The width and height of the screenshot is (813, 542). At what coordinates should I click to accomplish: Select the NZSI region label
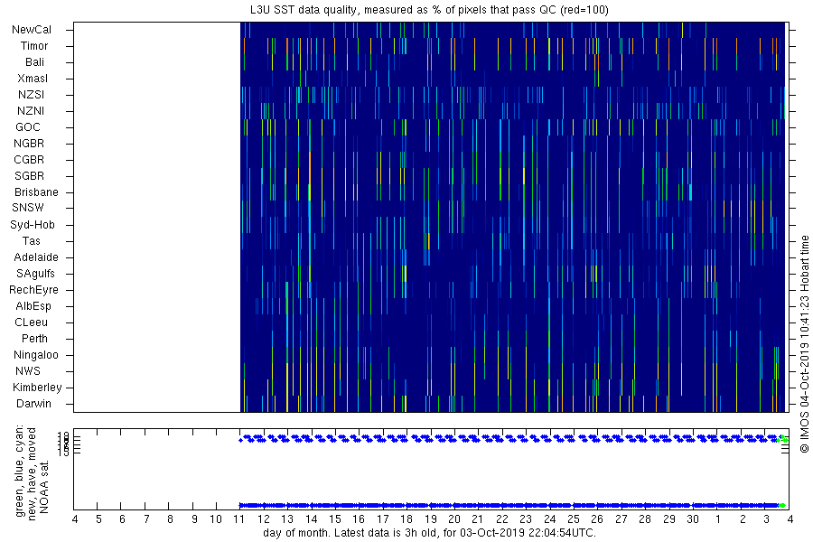tap(31, 94)
